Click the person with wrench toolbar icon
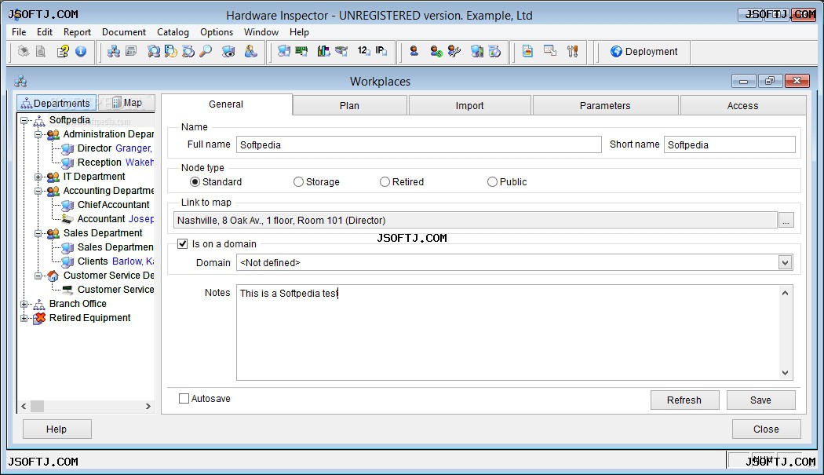This screenshot has width=824, height=475. 454,51
